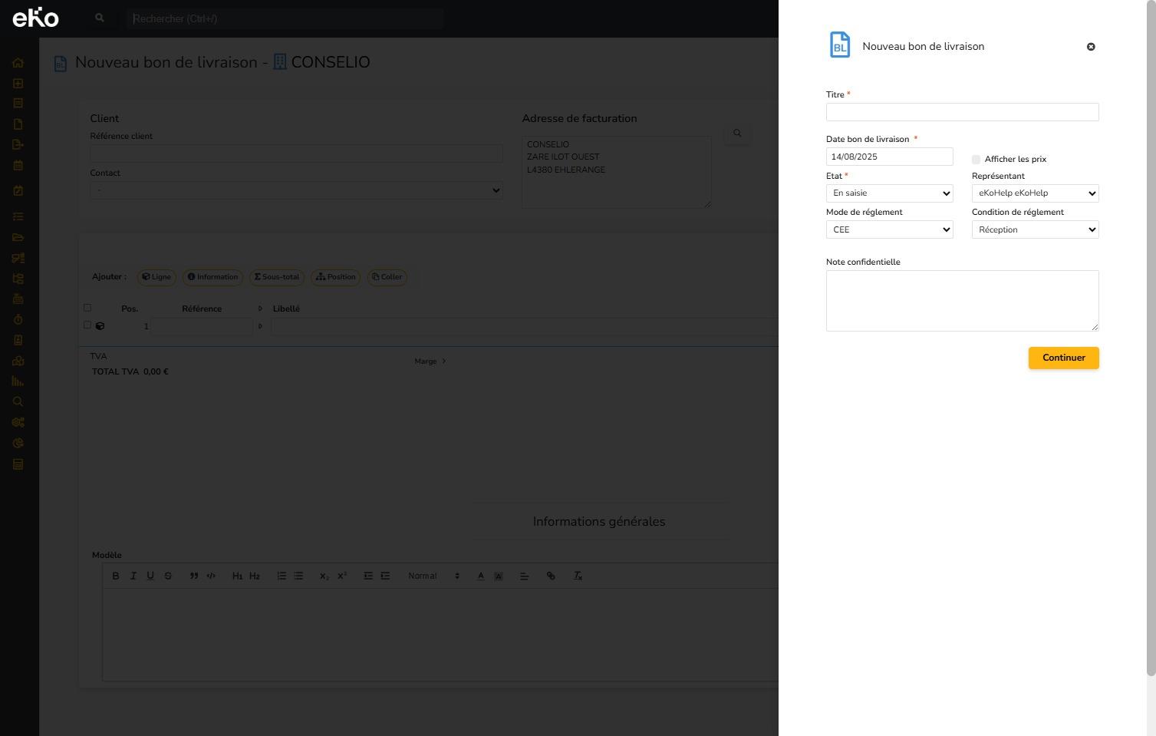Check the select-all checkbox in the lines header
Viewport: 1156px width, 736px height.
(x=87, y=308)
